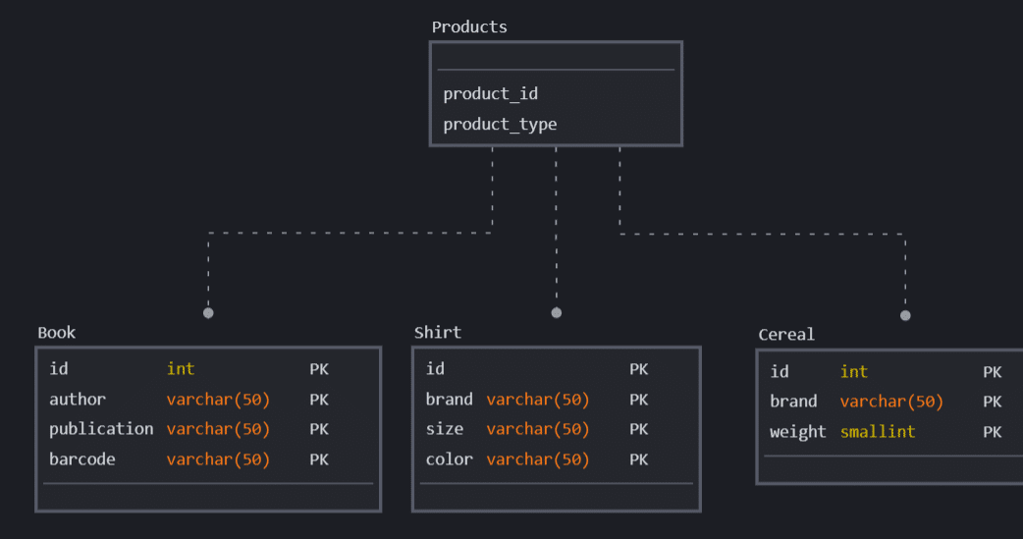Image resolution: width=1023 pixels, height=539 pixels.
Task: Select the Book table title
Action: pyautogui.click(x=56, y=333)
